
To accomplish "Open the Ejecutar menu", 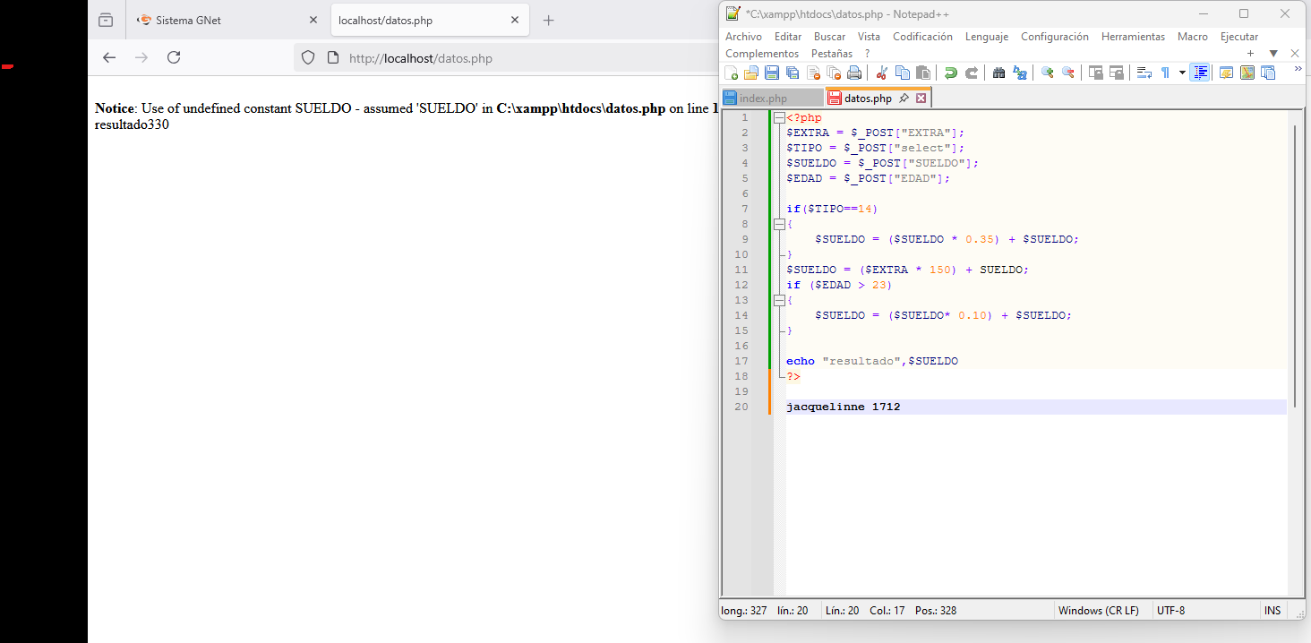I will point(1239,37).
